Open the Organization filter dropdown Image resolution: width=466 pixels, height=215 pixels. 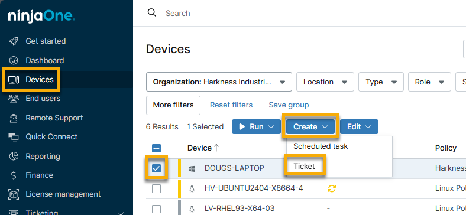219,82
